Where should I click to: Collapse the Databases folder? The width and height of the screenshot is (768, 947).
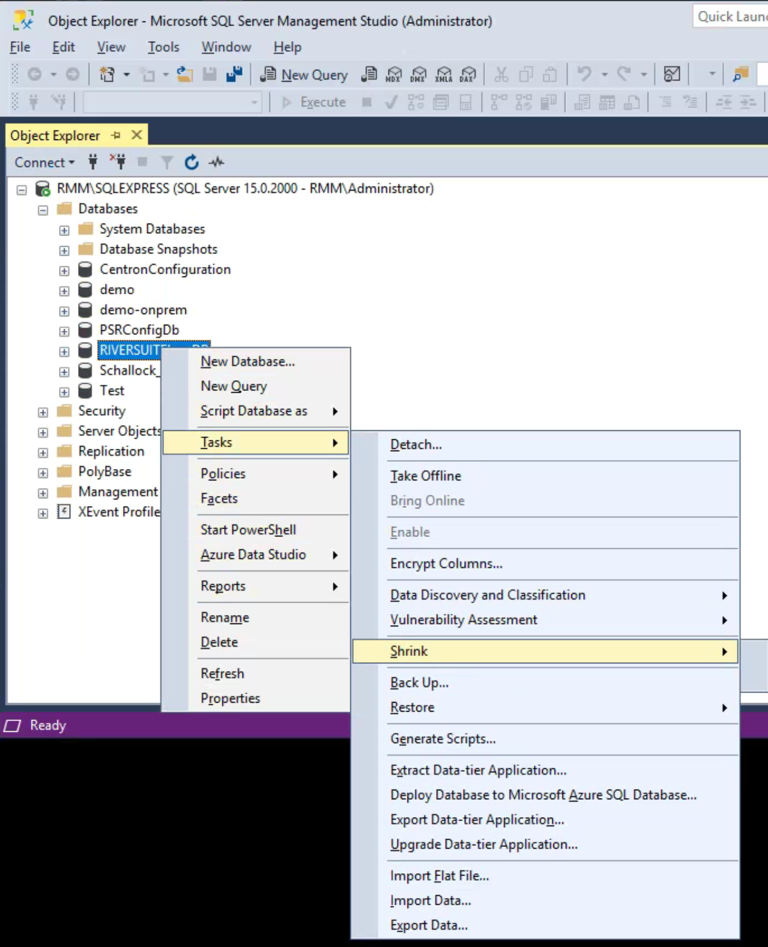point(43,210)
